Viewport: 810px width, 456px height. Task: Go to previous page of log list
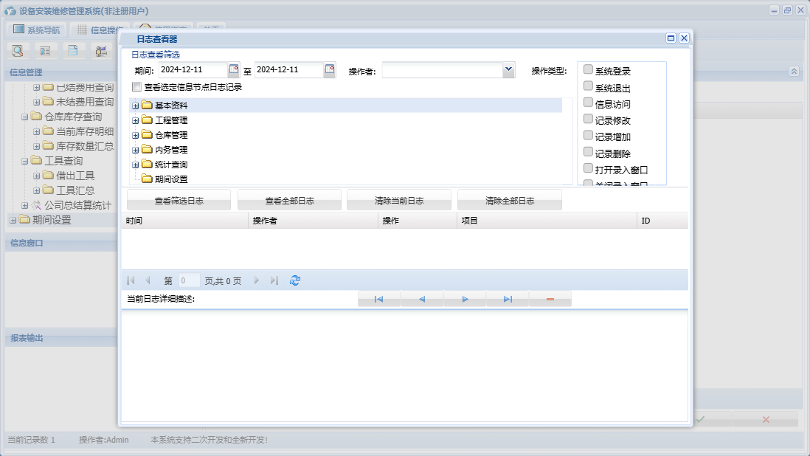tap(148, 280)
